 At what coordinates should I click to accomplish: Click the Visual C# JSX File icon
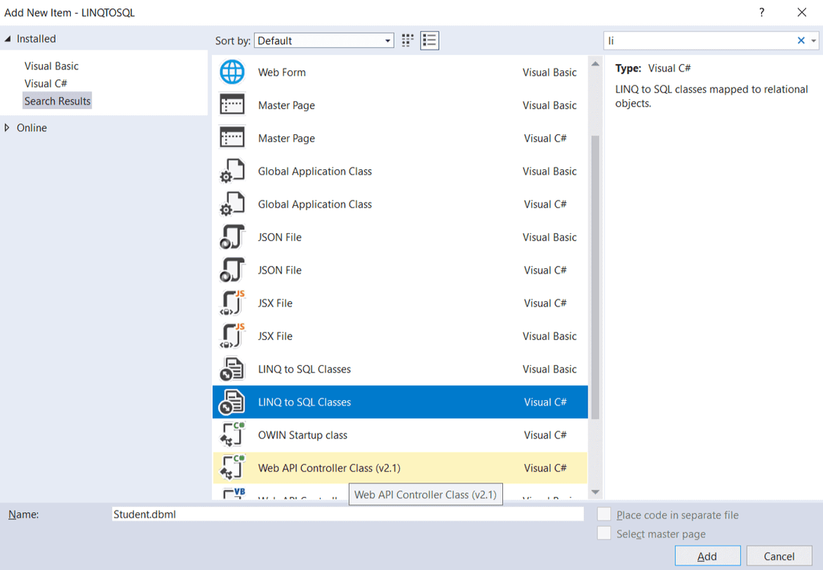pyautogui.click(x=232, y=303)
